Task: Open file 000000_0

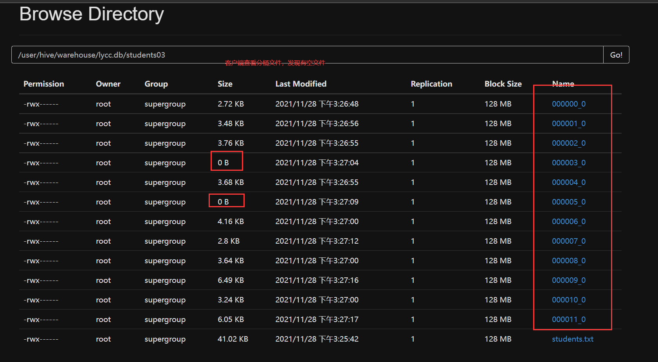Action: pos(569,104)
